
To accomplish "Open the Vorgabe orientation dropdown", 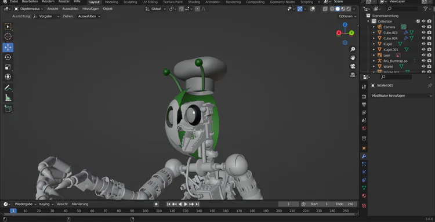I will tap(46, 16).
